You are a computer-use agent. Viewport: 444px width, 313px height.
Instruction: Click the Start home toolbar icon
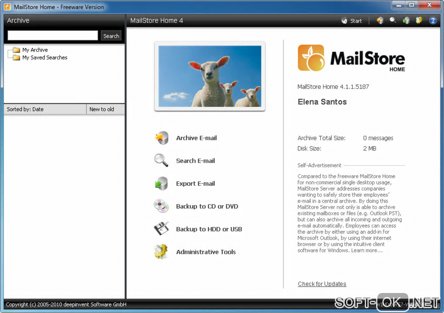[x=344, y=20]
